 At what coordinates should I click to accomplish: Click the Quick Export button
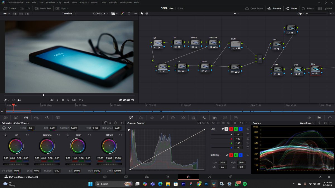coord(254,8)
